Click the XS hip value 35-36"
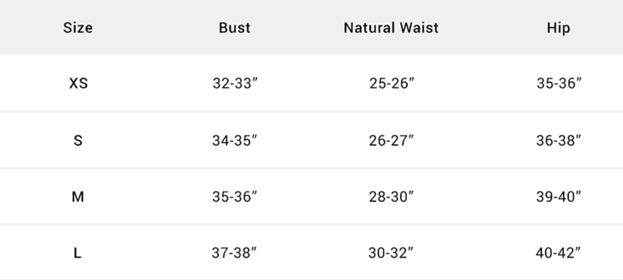623x280 pixels. click(x=559, y=83)
